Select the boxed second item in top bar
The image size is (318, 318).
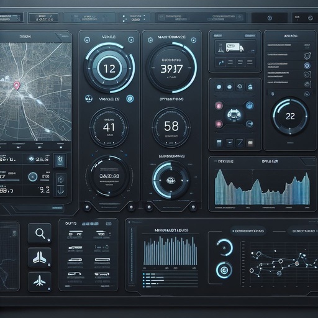(x=43, y=18)
